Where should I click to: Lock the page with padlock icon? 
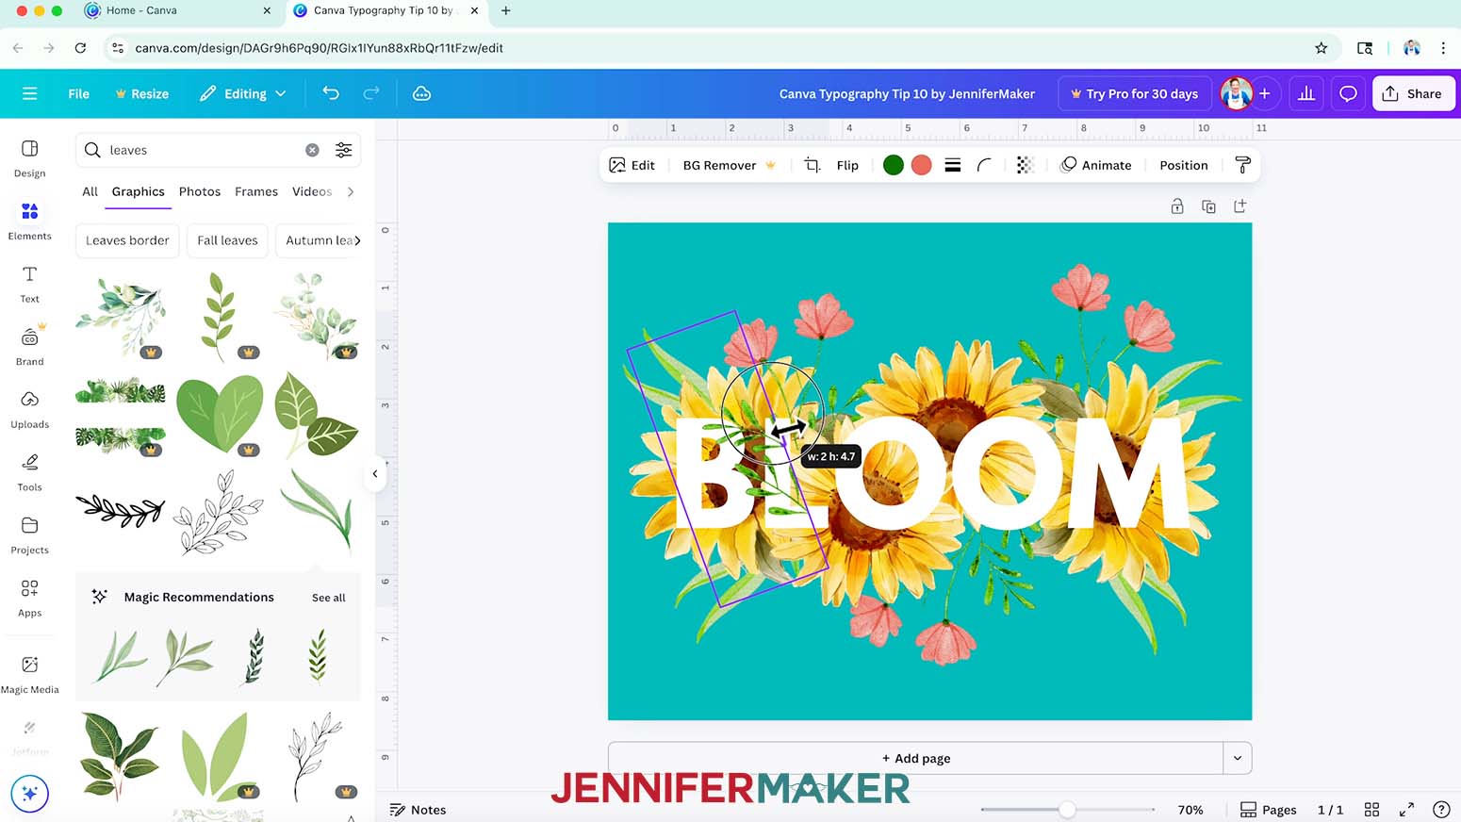click(1177, 206)
